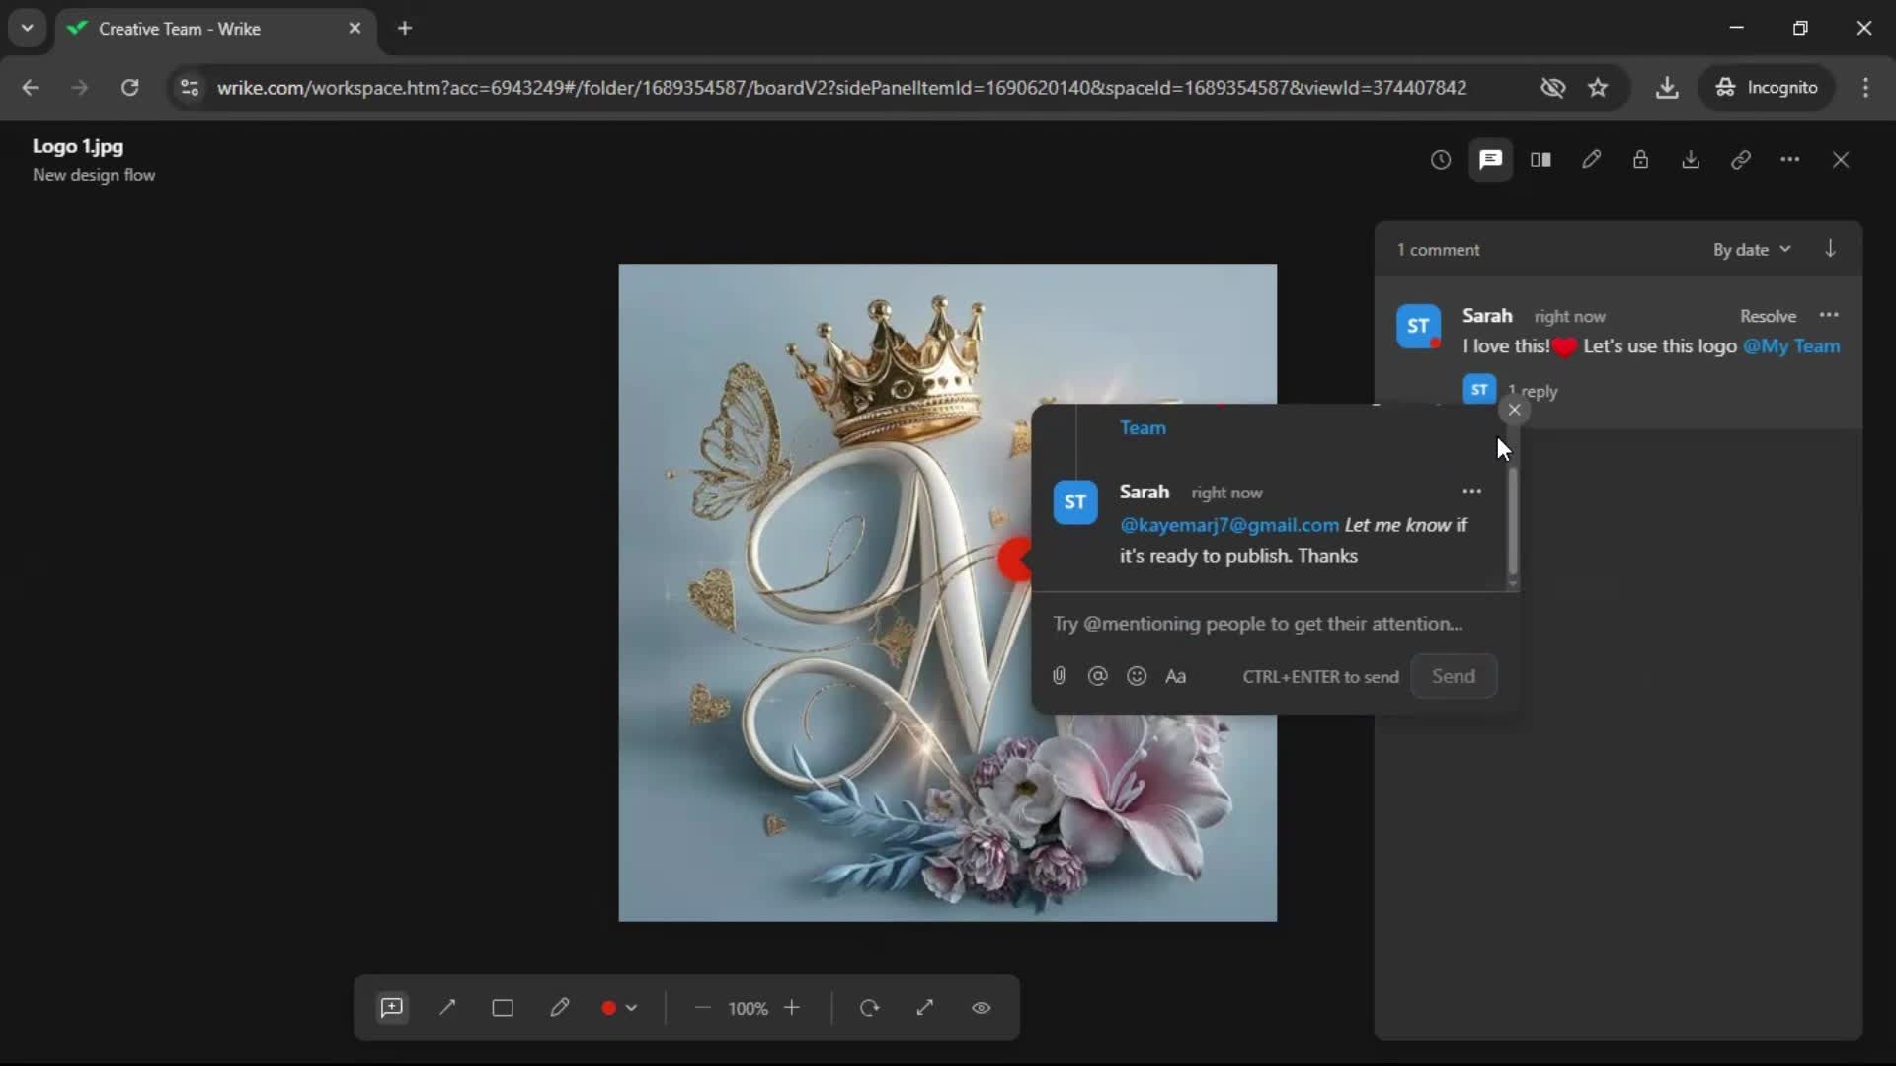Click the Send button

click(1454, 676)
